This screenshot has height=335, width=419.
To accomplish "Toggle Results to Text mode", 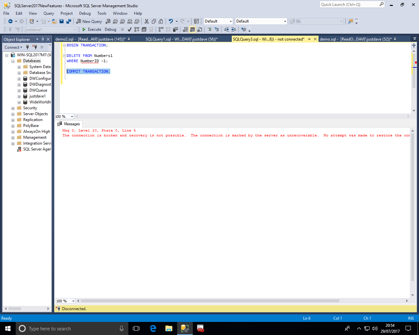I will 185,29.
